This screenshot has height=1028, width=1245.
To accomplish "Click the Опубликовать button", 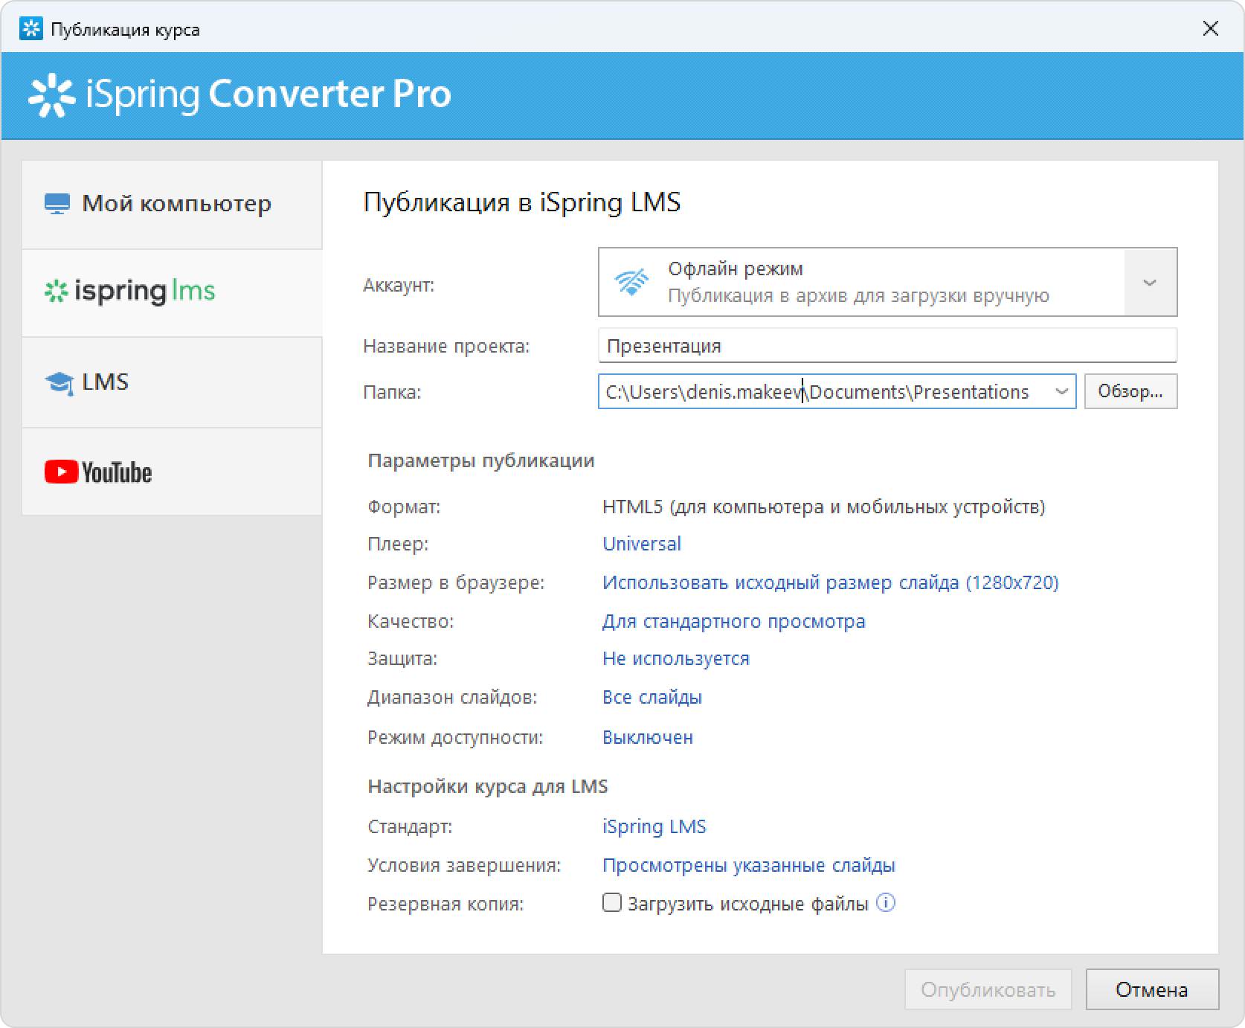I will (x=988, y=989).
